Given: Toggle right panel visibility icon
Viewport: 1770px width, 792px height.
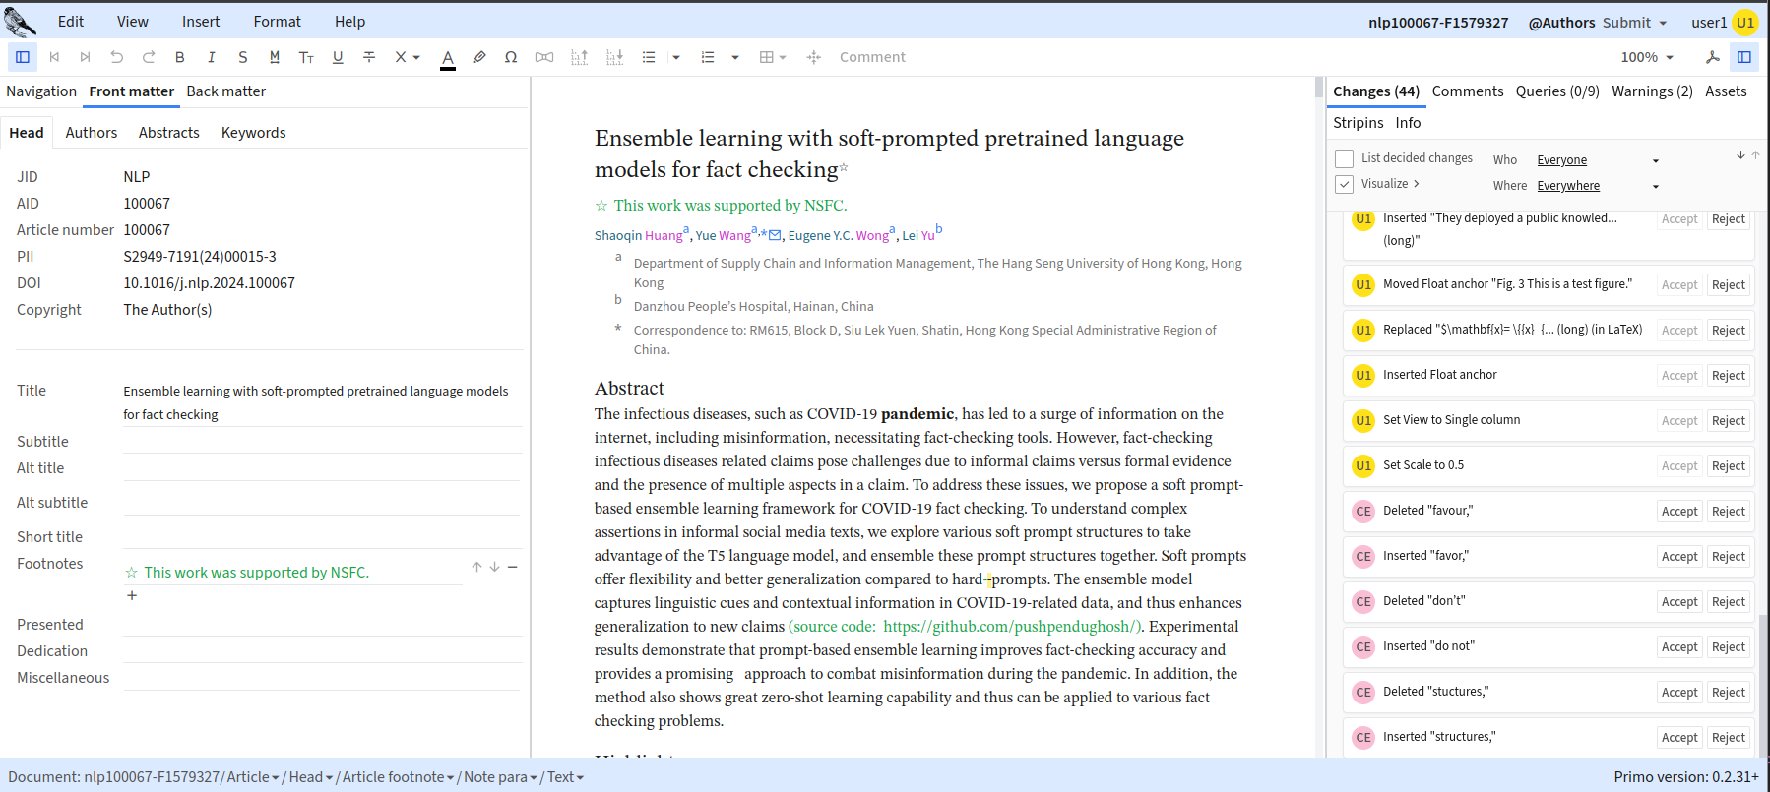Looking at the screenshot, I should 1744,57.
